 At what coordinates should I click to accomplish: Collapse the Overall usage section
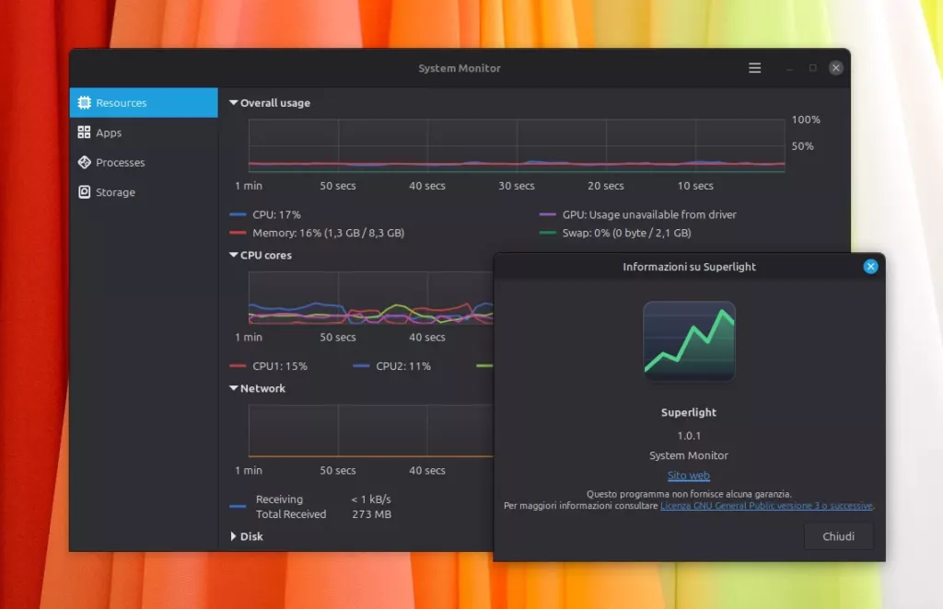[x=233, y=103]
